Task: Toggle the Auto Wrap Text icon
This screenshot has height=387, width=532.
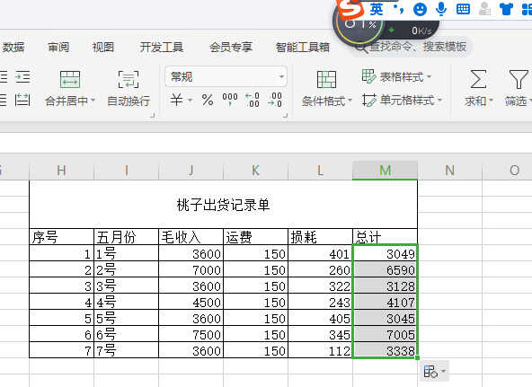Action: (129, 79)
